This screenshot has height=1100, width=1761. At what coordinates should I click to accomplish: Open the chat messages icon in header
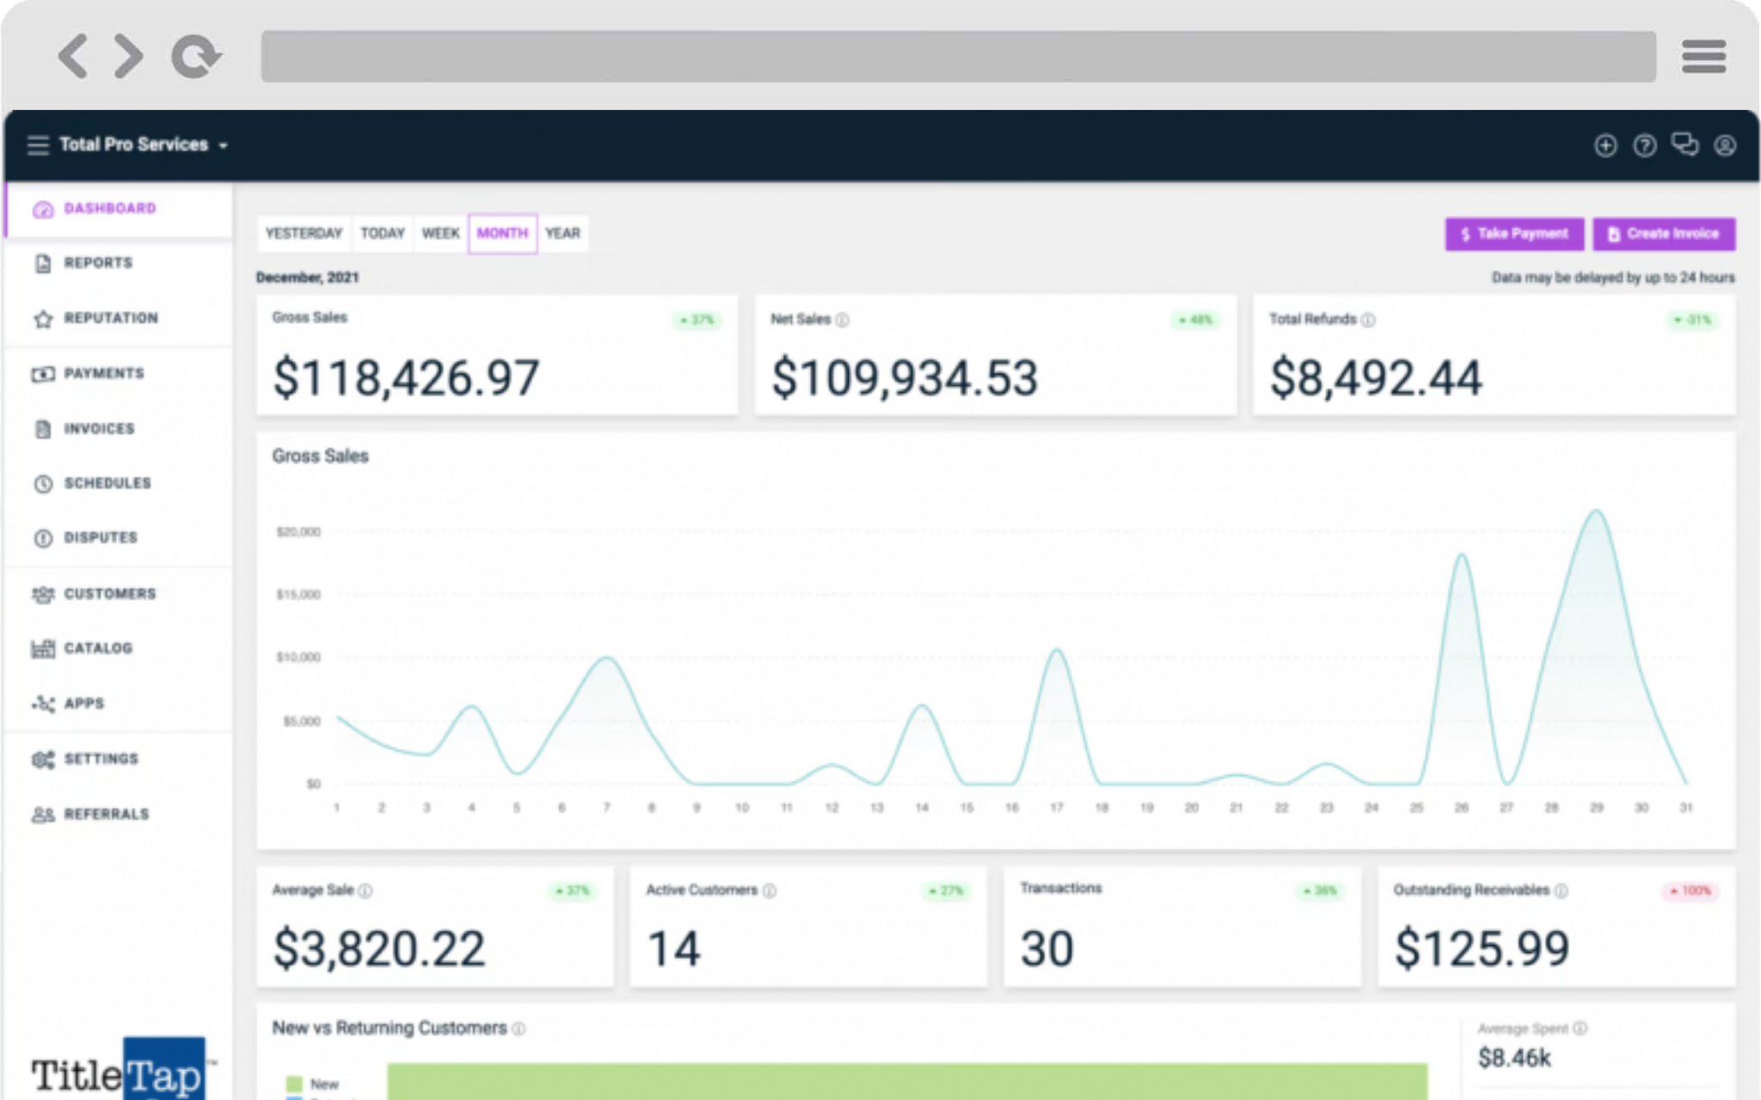click(x=1684, y=144)
